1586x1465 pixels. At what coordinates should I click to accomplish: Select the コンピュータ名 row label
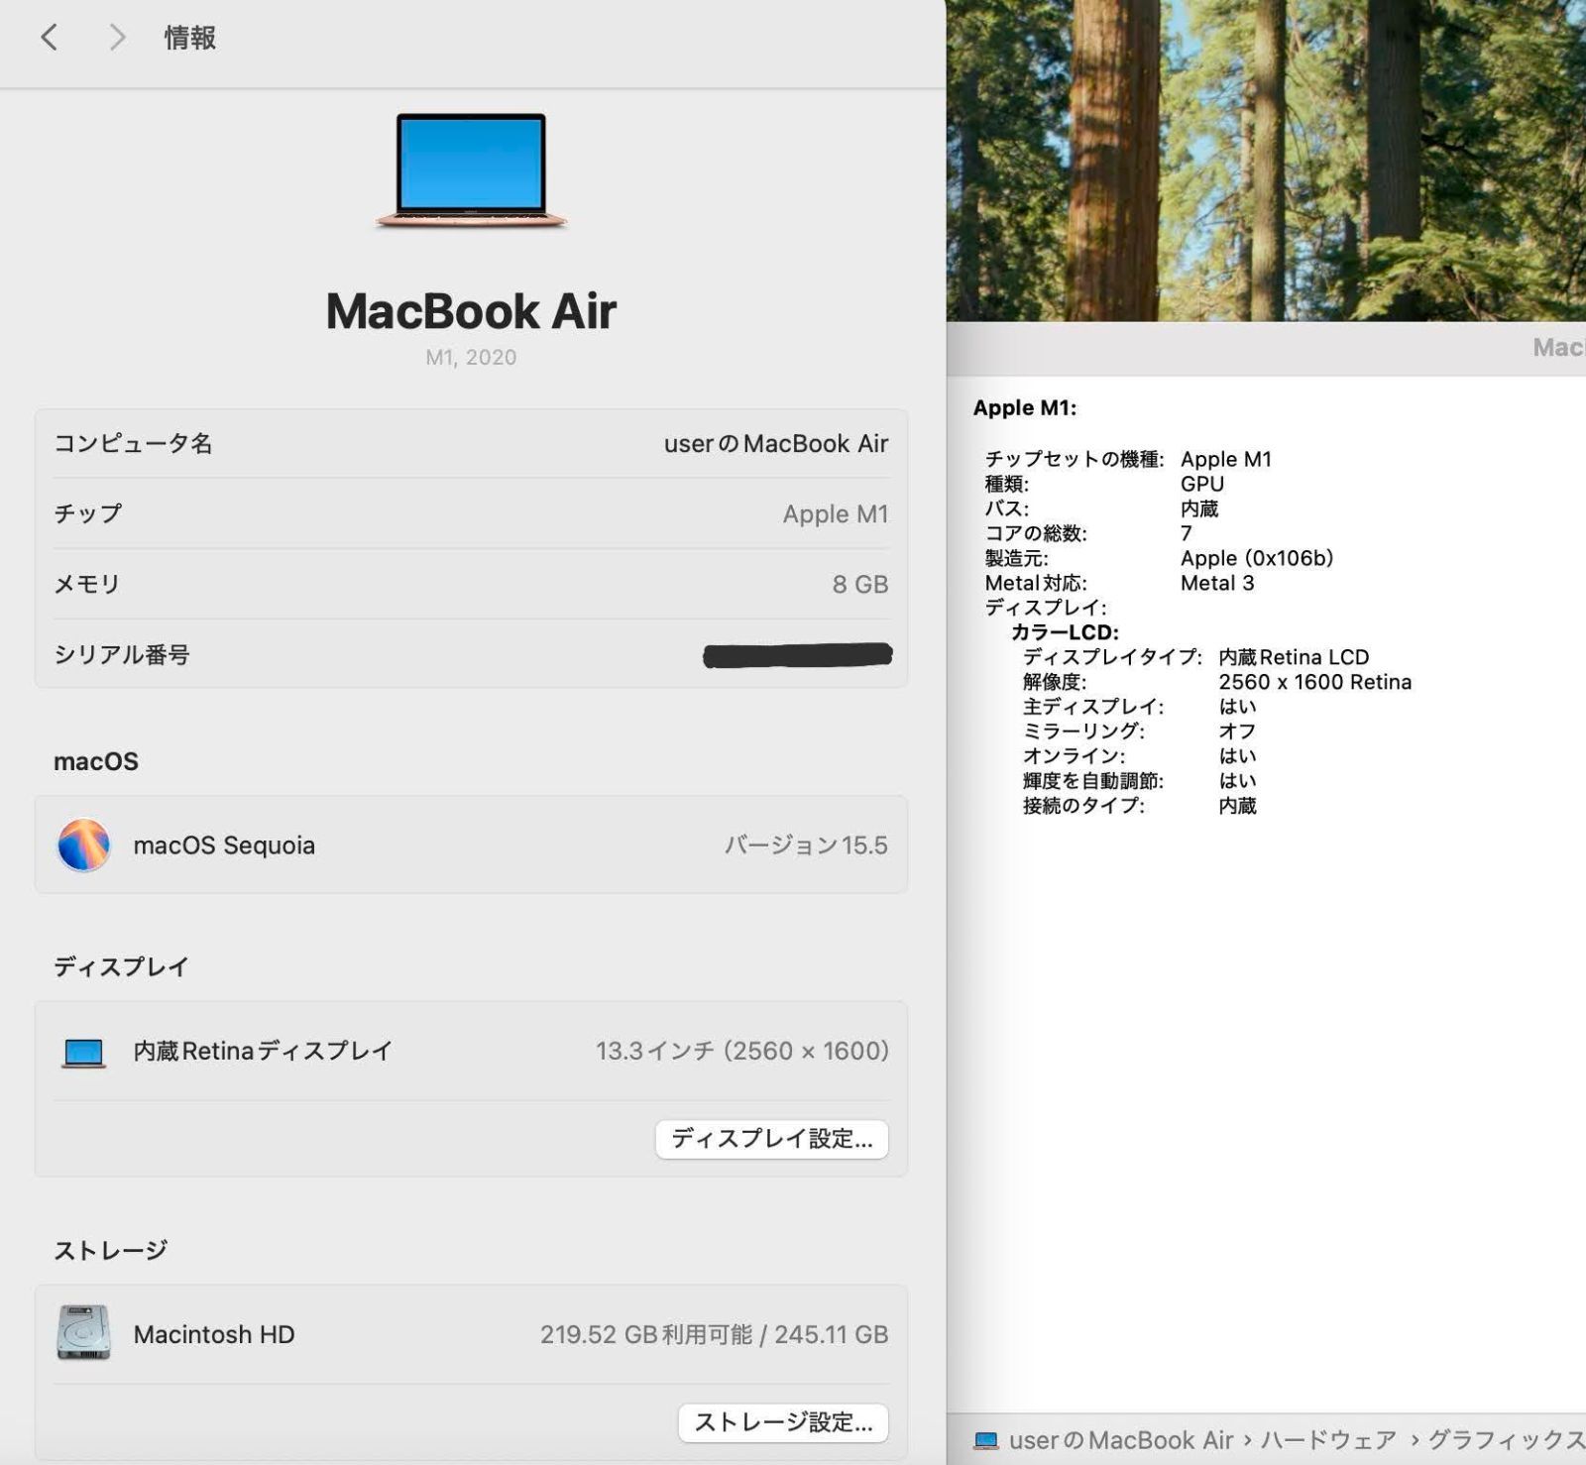pos(133,443)
